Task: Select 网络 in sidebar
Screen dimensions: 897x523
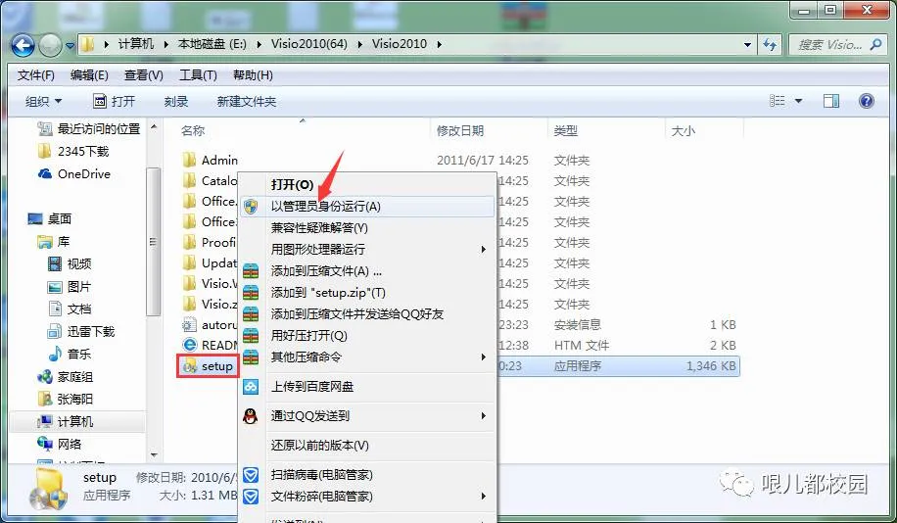Action: 59,444
